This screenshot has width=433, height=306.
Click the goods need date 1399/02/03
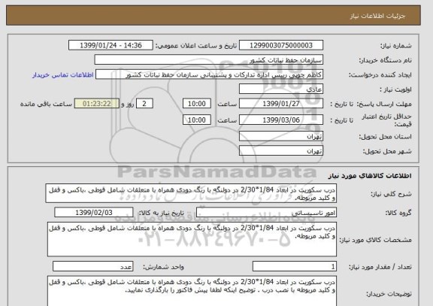[x=94, y=213]
